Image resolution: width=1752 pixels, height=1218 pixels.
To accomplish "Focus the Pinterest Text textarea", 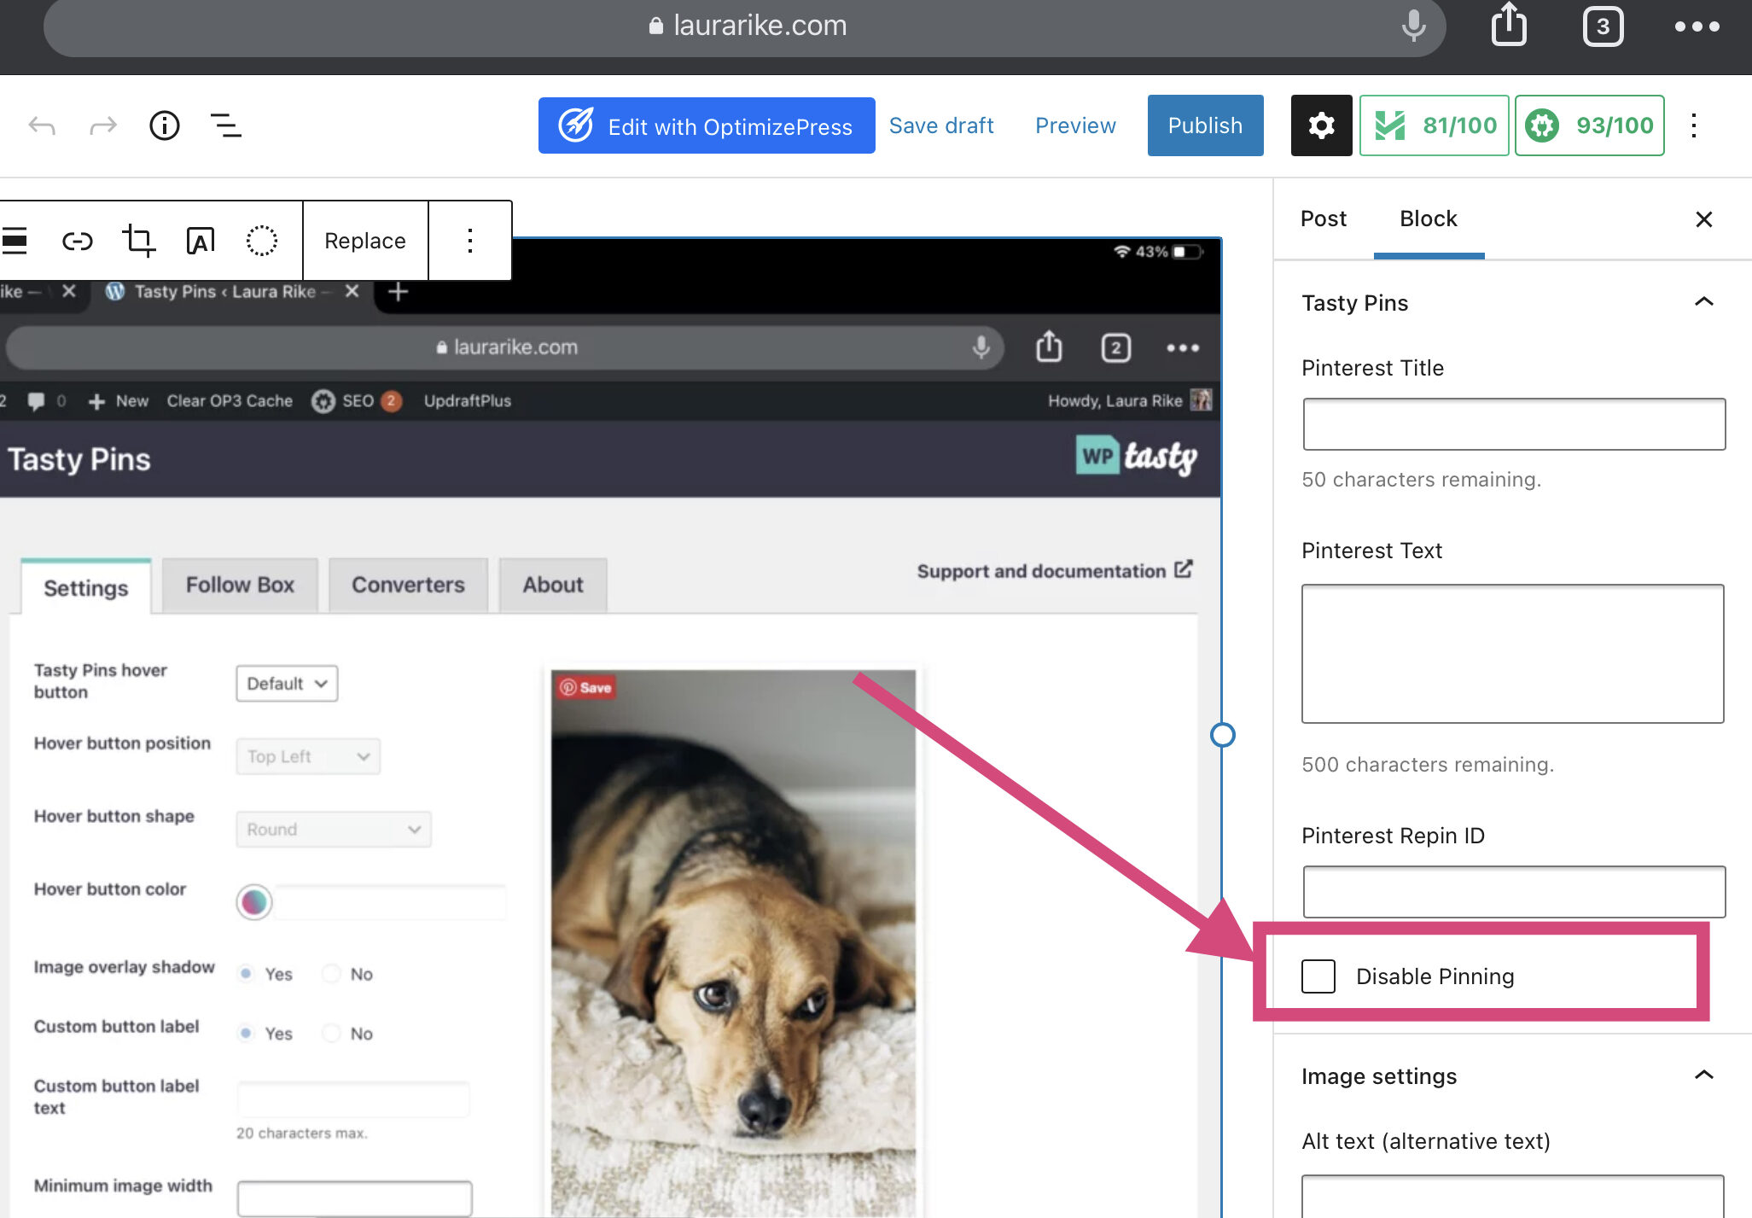I will [1513, 654].
